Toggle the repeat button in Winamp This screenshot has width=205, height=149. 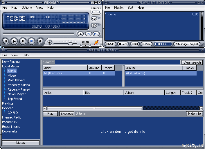click(94, 19)
